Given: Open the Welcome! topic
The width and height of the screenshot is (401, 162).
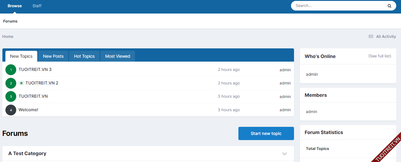Looking at the screenshot, I should tap(28, 110).
